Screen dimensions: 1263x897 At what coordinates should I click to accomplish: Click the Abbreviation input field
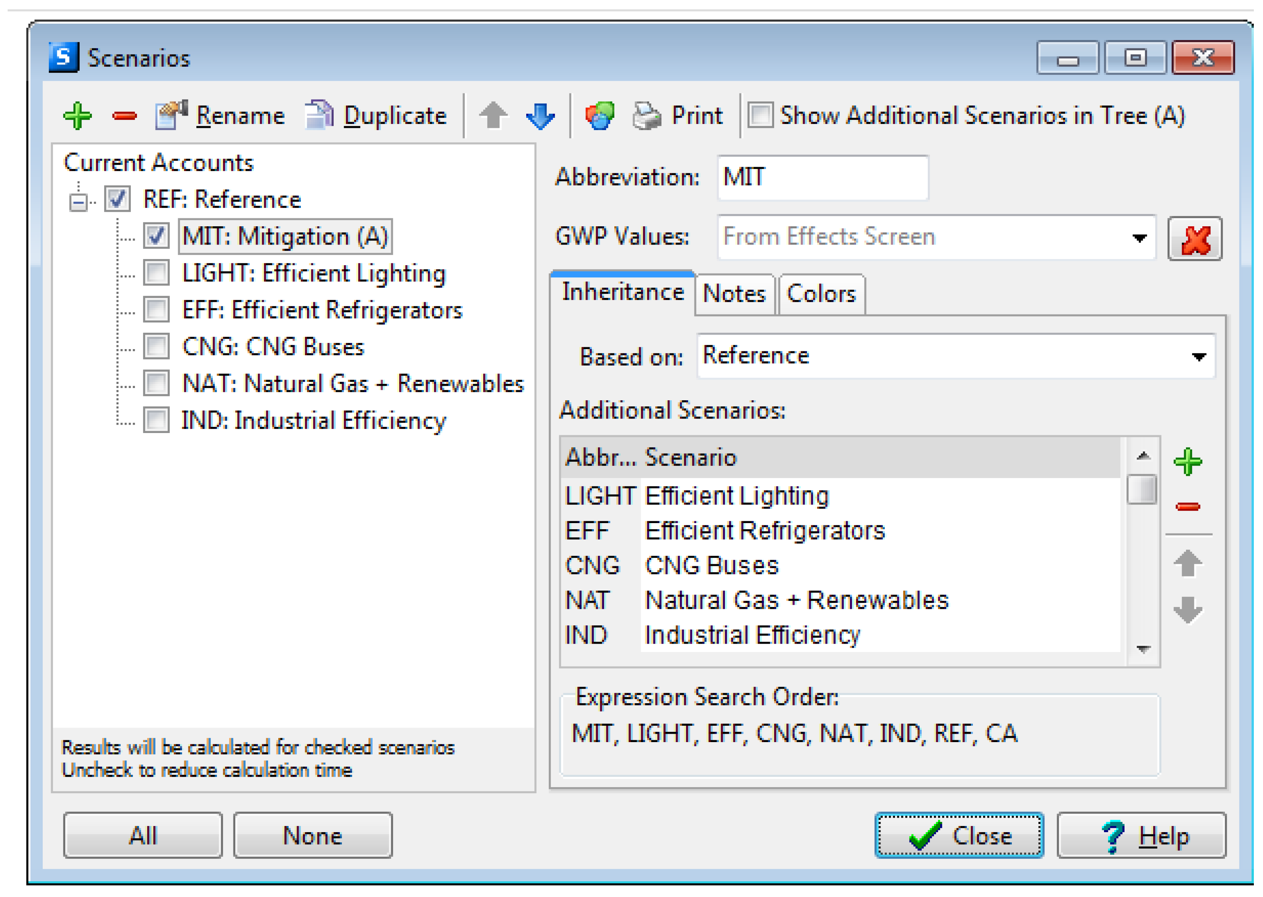coord(823,178)
